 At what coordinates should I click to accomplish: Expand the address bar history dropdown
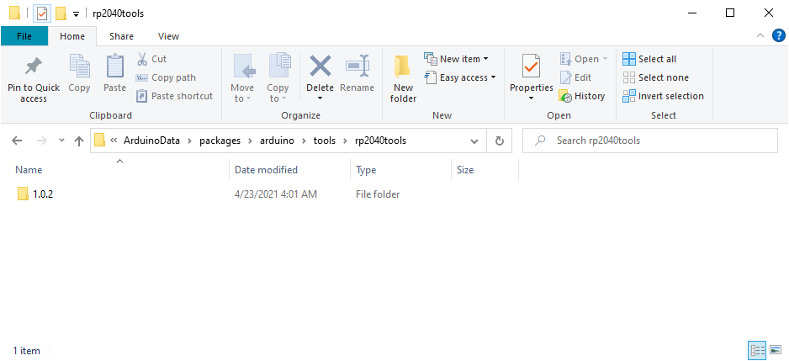pyautogui.click(x=474, y=141)
